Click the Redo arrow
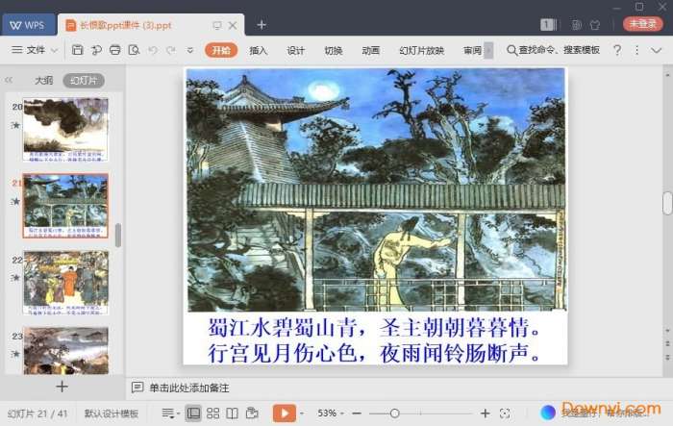 tap(171, 50)
